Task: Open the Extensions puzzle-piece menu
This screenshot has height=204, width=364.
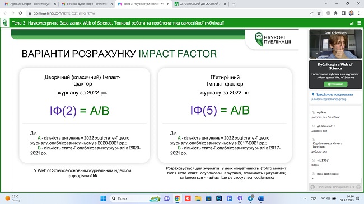Action: pyautogui.click(x=336, y=13)
